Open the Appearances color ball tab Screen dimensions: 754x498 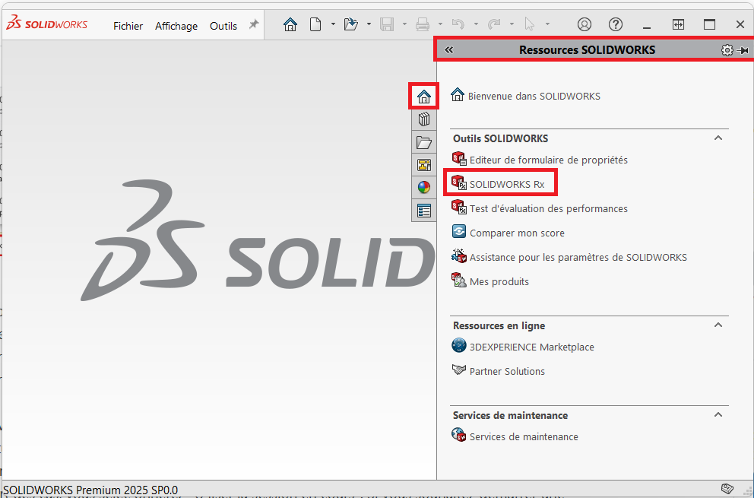coord(423,188)
